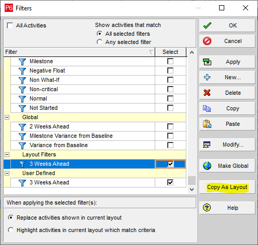The height and width of the screenshot is (245, 258).
Task: Enable the All Activities checkbox
Action: coord(10,25)
